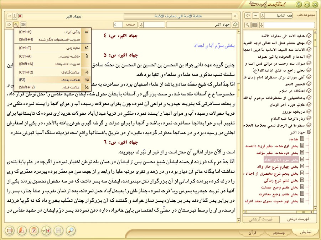321x240 pixels.
Task: Open the dropdown arrow left of the جهاد اکبر field
Action: tap(141, 25)
